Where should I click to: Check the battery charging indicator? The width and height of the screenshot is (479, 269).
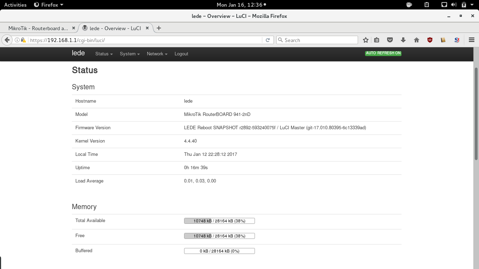(x=464, y=5)
